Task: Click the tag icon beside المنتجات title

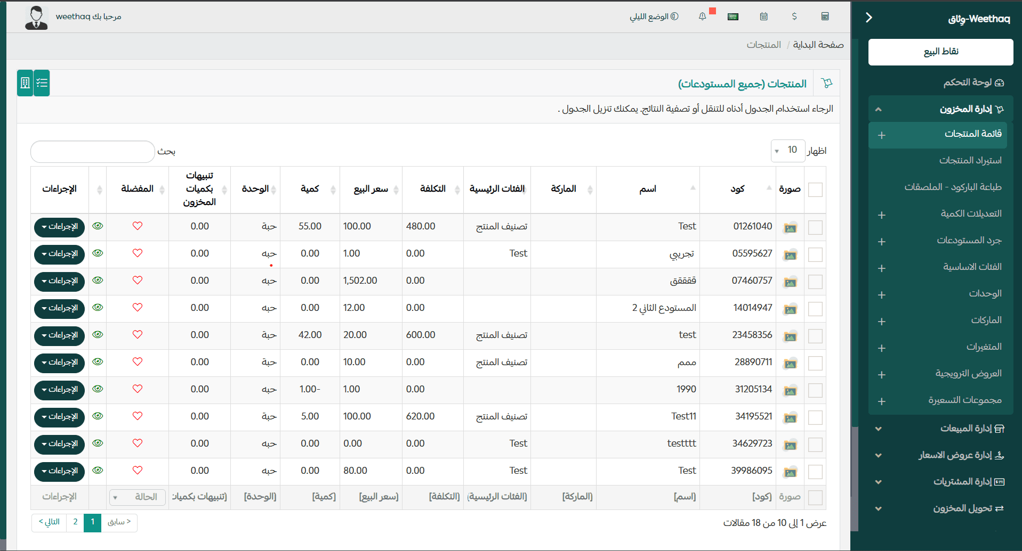Action: point(827,83)
